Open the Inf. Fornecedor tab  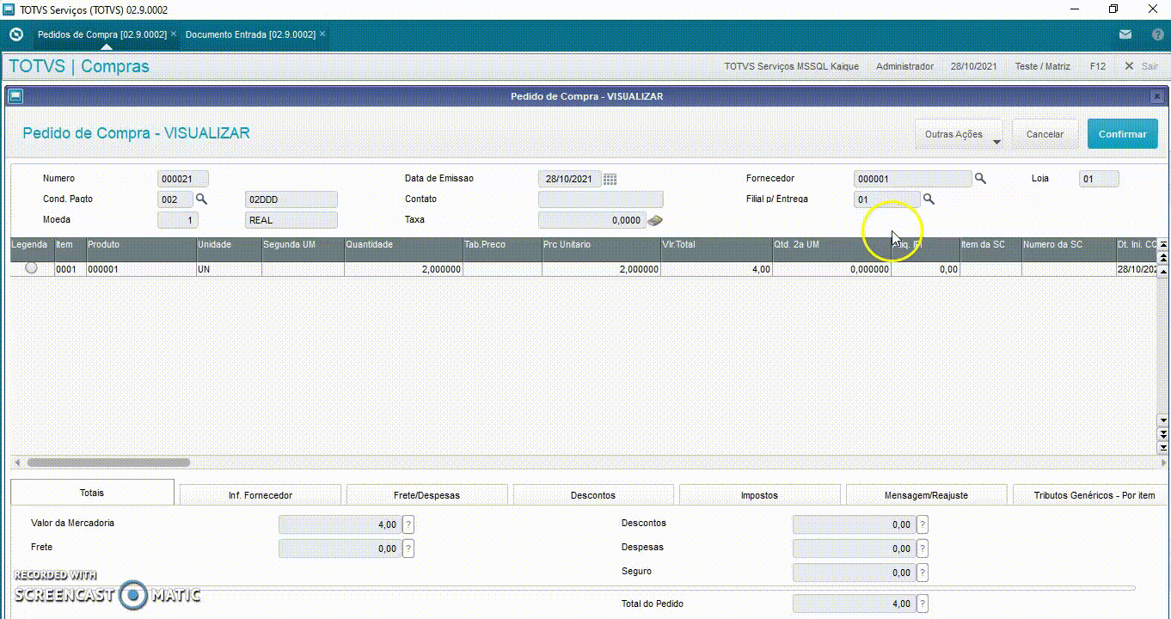pos(261,495)
